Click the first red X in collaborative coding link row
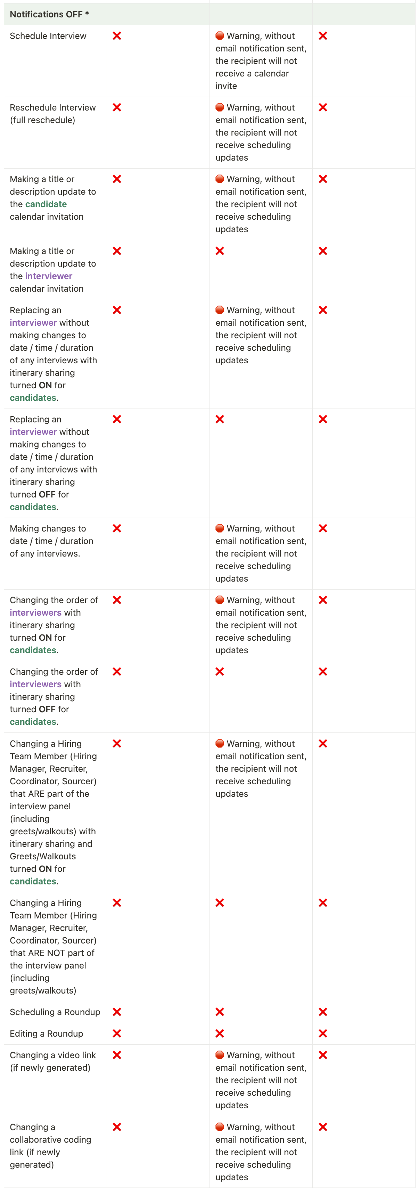Image resolution: width=419 pixels, height=1191 pixels. 117,1127
